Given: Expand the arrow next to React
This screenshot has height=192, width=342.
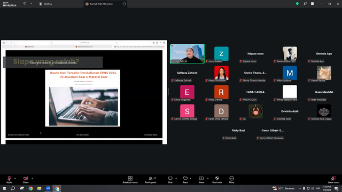Looking at the screenshot, I should (x=190, y=178).
